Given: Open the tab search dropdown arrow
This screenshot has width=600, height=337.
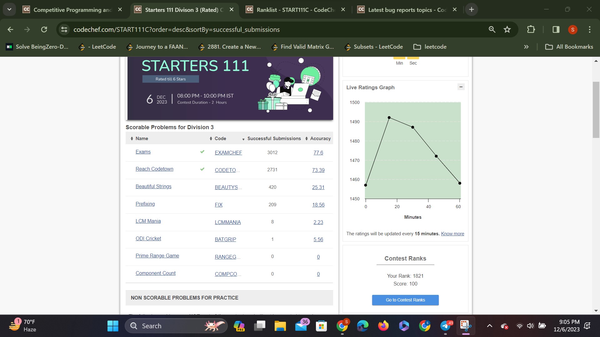Looking at the screenshot, I should click(9, 9).
